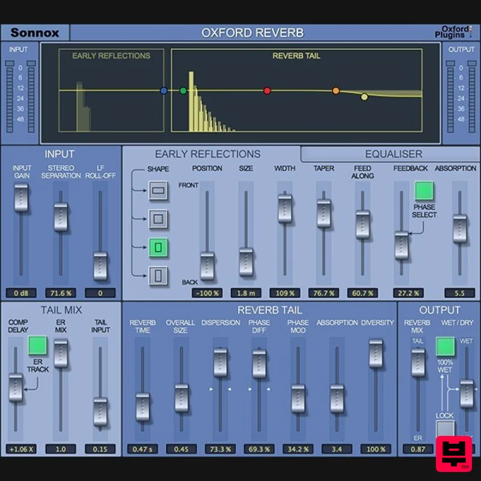Click the currently active green SHAPE icon
Image resolution: width=481 pixels, height=481 pixels.
point(157,247)
